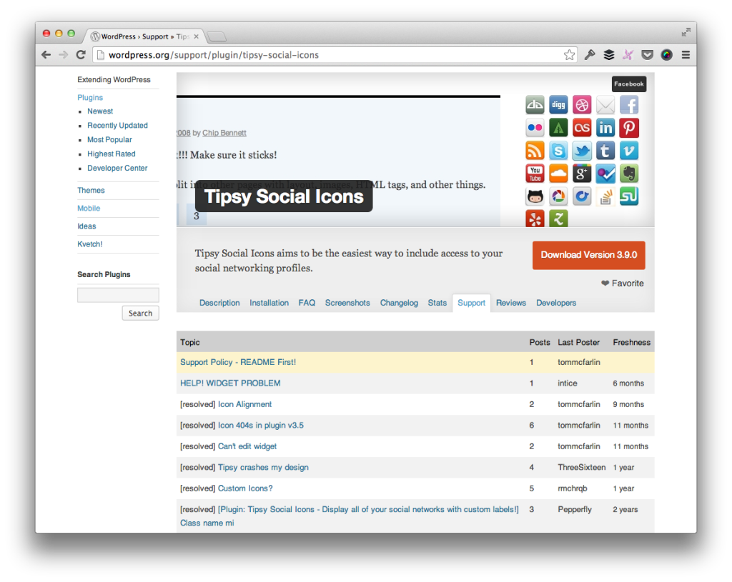The height and width of the screenshot is (582, 732).
Task: Mark the plugin as Favorite
Action: click(623, 283)
